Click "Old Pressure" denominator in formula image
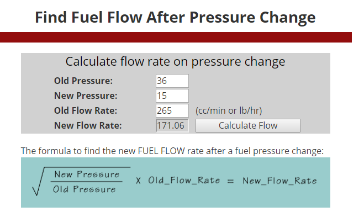 coord(84,189)
